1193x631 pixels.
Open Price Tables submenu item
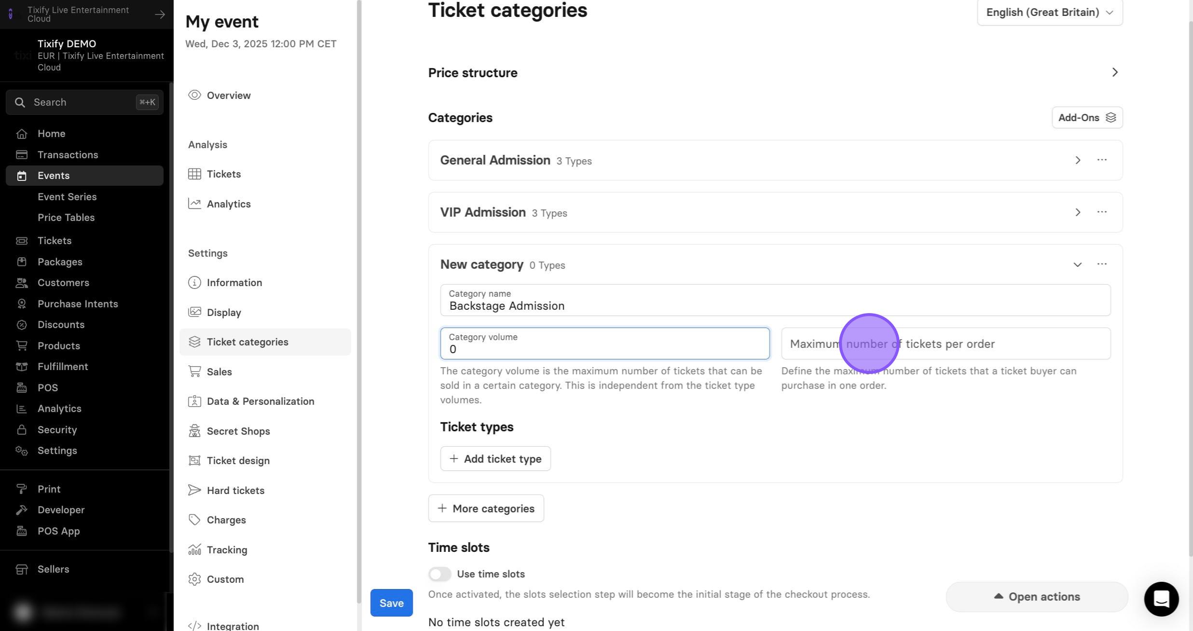pyautogui.click(x=66, y=218)
